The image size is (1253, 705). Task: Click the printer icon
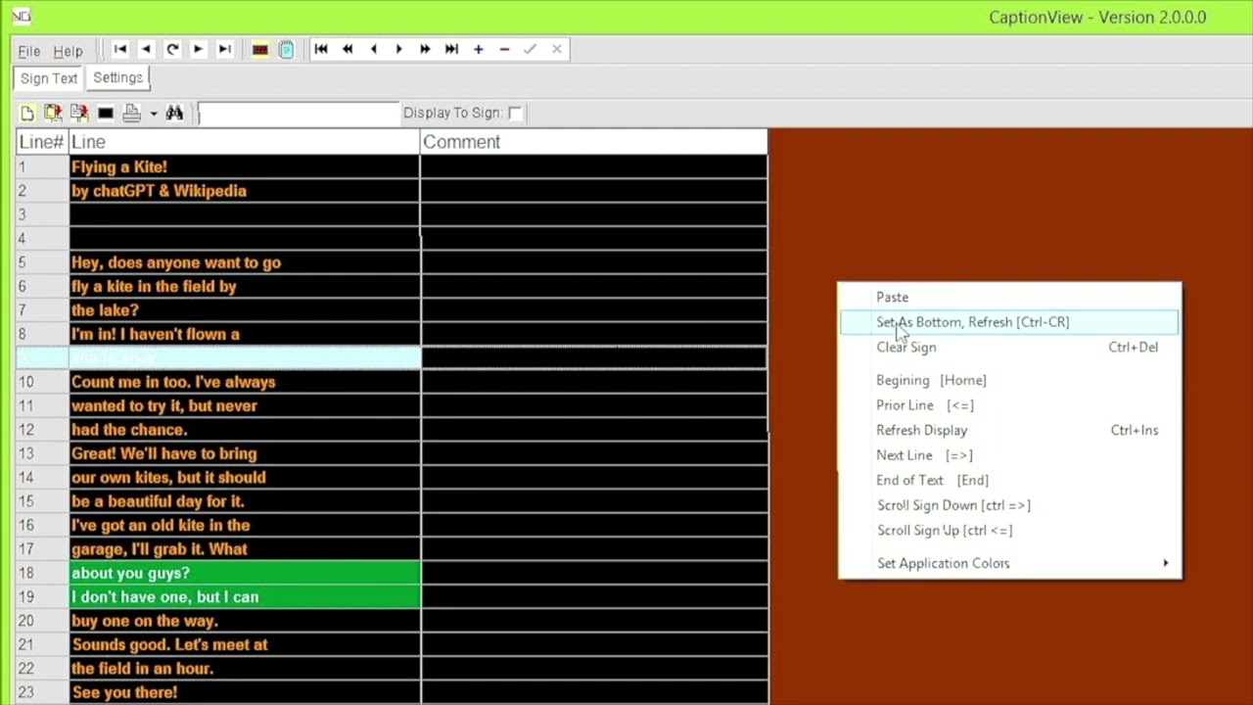[x=132, y=114]
